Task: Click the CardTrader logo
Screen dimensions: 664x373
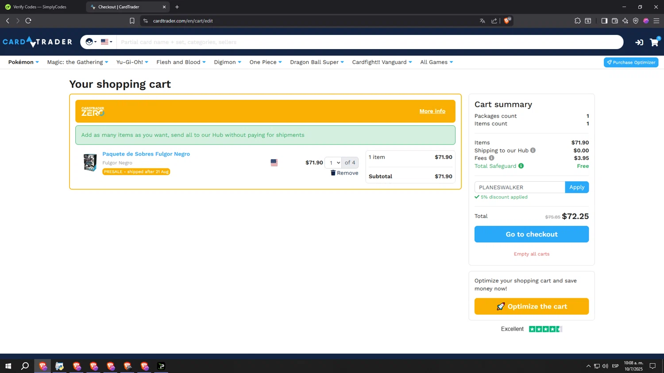Action: click(38, 42)
